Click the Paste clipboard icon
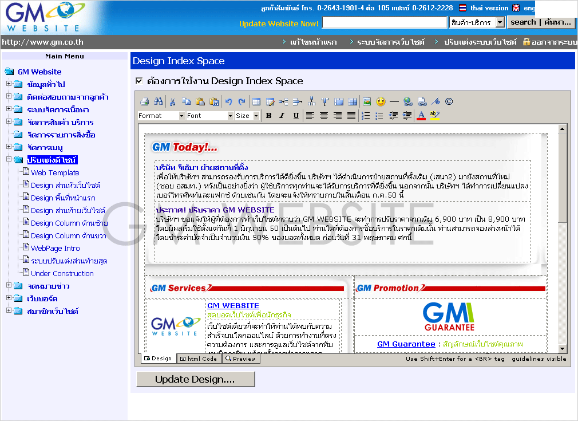This screenshot has width=578, height=421. coord(200,101)
